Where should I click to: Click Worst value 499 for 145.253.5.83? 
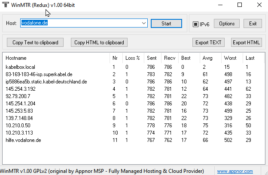(x=228, y=111)
